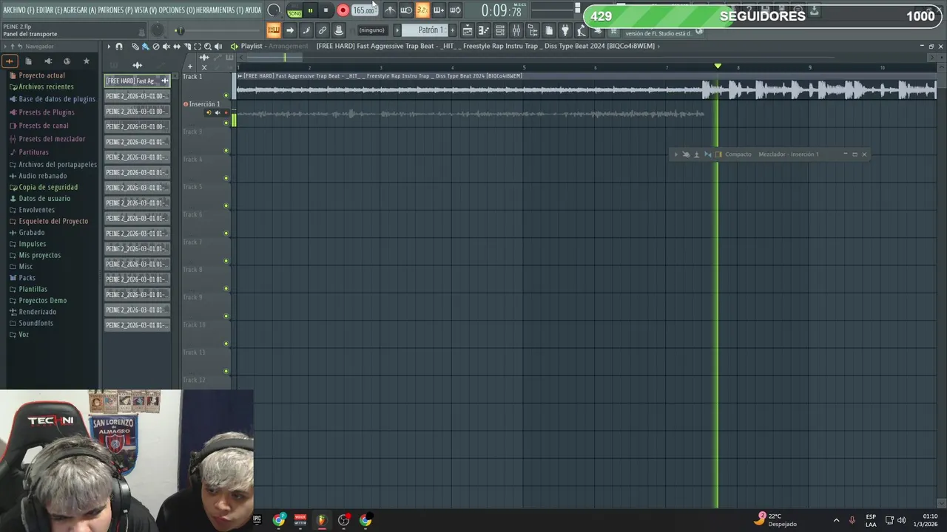Stop playback with the stop button
Screen dimensions: 947x532
tap(326, 10)
